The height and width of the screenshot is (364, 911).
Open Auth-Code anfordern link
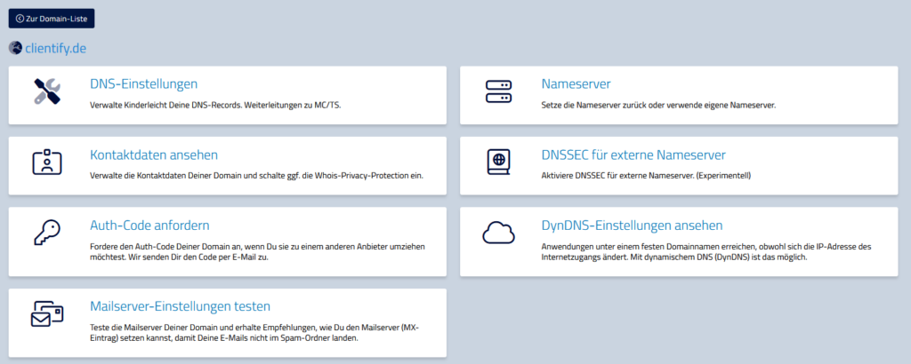coord(149,225)
